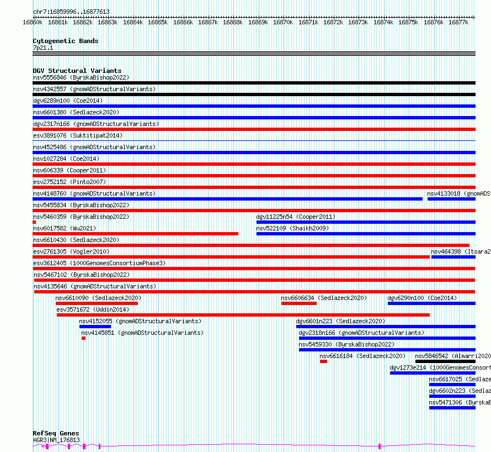This screenshot has width=491, height=452.
Task: Select the 7p21.1 band label
Action: tap(43, 48)
